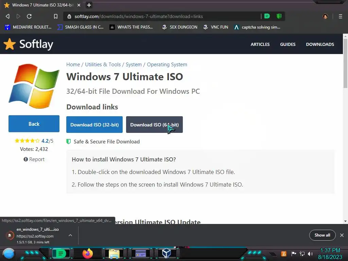
Task: Click Show all downloads button
Action: 322,235
